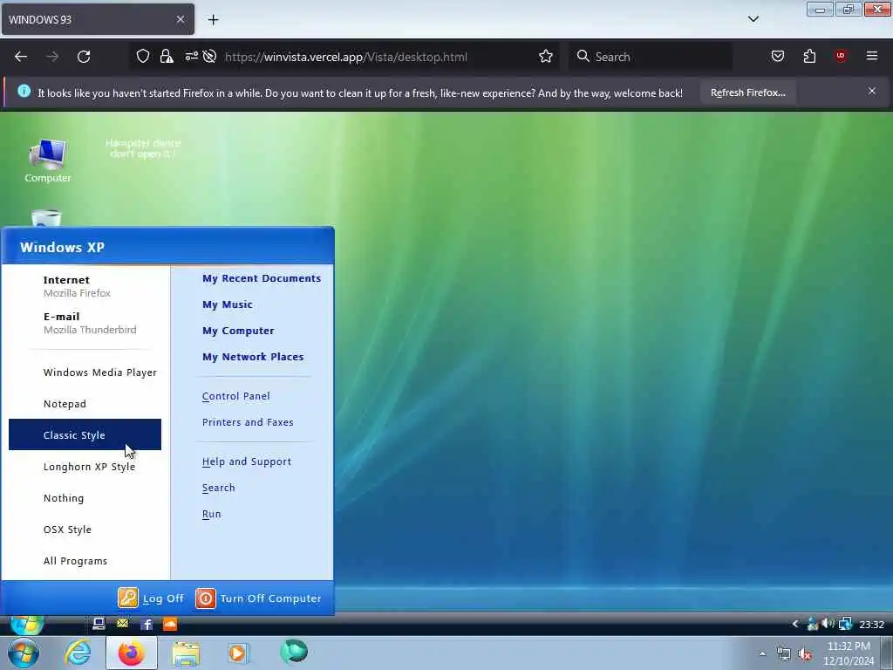Click Turn Off Computer button
This screenshot has height=670, width=893.
pyautogui.click(x=258, y=598)
